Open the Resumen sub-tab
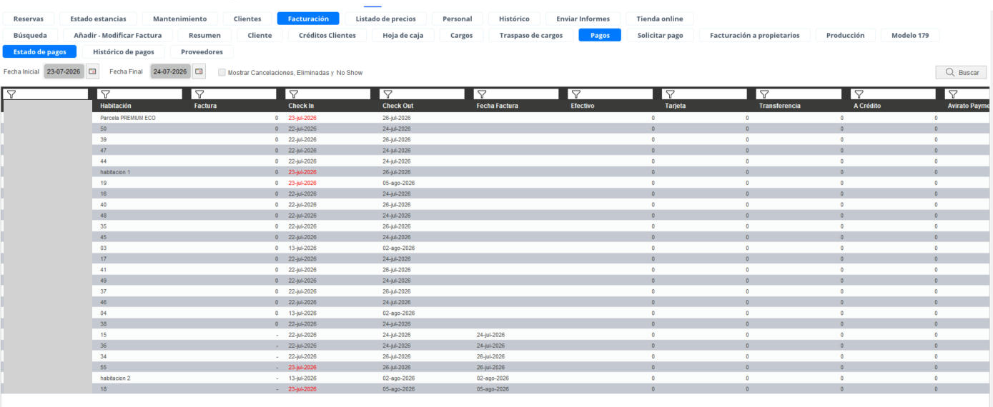The width and height of the screenshot is (993, 407). click(204, 35)
